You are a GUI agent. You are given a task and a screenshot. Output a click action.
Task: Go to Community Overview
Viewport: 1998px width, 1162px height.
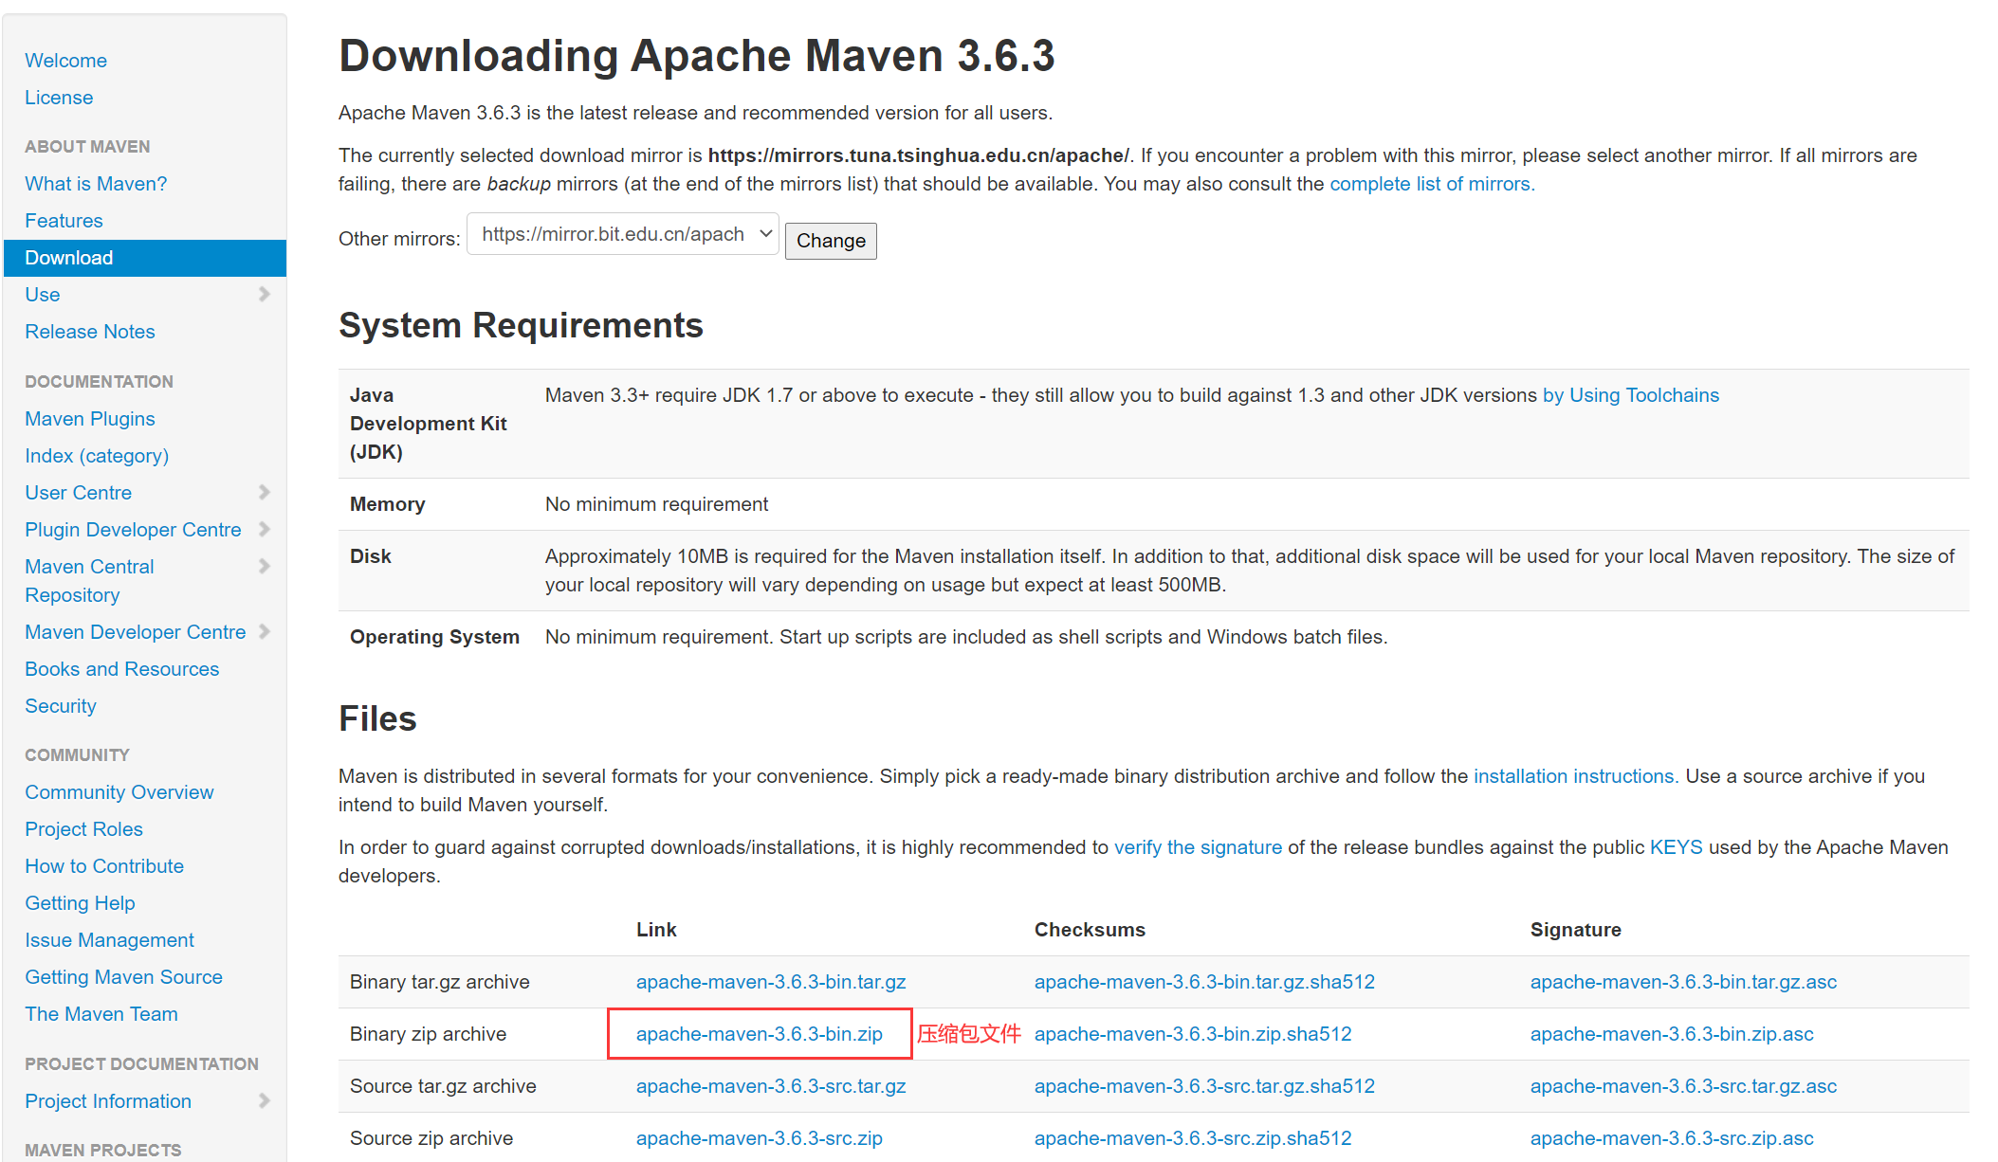(119, 792)
